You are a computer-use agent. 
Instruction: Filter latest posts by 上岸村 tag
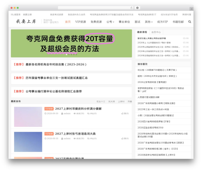point(121,101)
